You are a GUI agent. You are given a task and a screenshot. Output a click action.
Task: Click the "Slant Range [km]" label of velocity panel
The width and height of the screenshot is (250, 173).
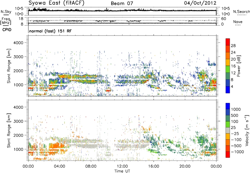point(9,130)
